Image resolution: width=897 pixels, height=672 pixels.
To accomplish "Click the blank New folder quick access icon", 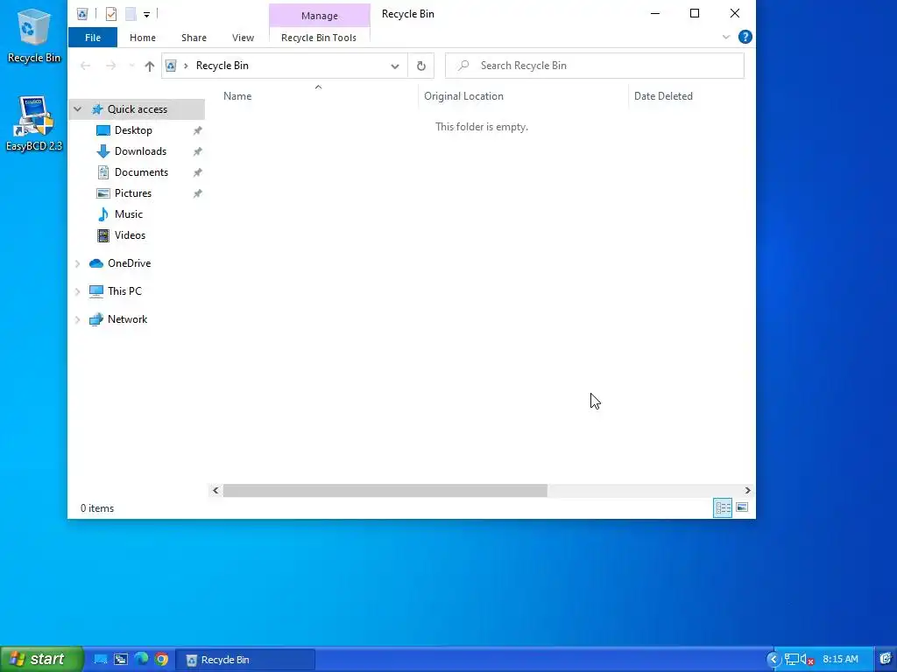I will pos(131,14).
